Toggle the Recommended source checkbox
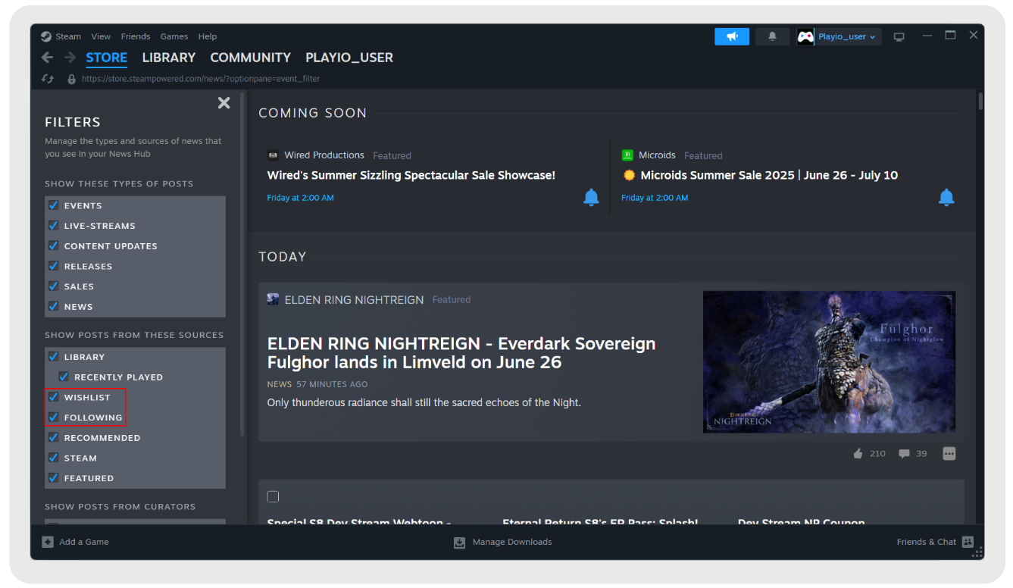Image resolution: width=1013 pixels, height=588 pixels. pos(53,437)
